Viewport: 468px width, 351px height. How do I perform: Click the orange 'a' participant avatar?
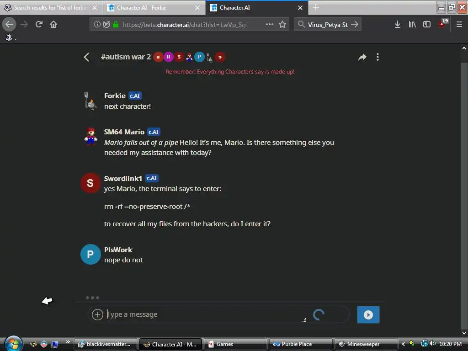point(158,57)
